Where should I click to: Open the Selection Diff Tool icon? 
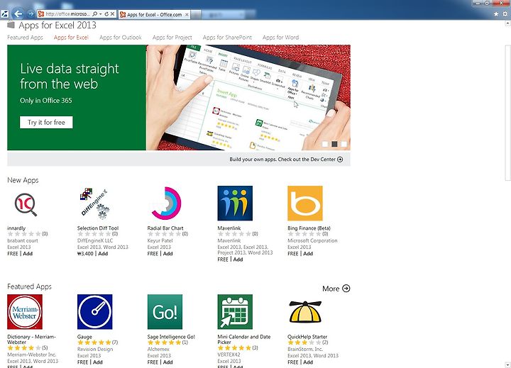94,203
